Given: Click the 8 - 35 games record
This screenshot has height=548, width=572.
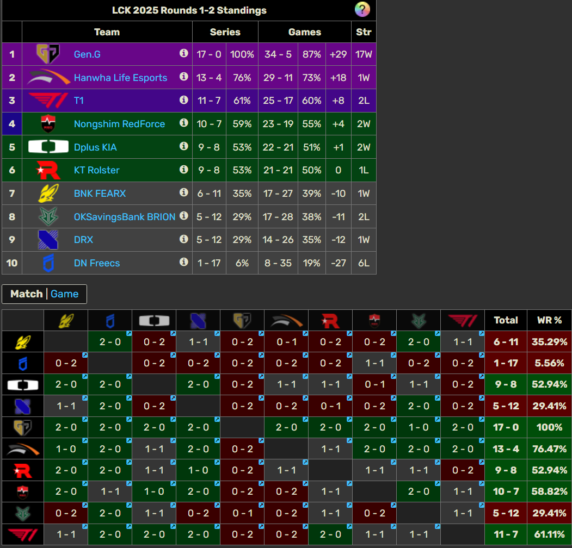Looking at the screenshot, I should [x=278, y=263].
